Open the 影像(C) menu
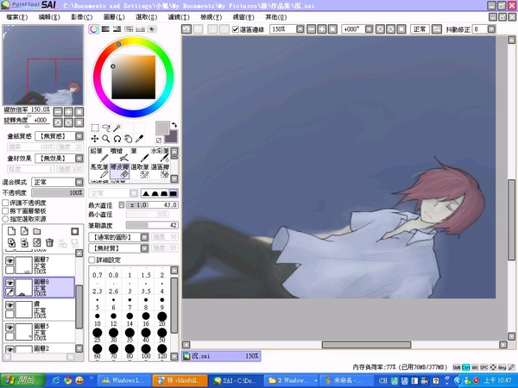 point(82,17)
